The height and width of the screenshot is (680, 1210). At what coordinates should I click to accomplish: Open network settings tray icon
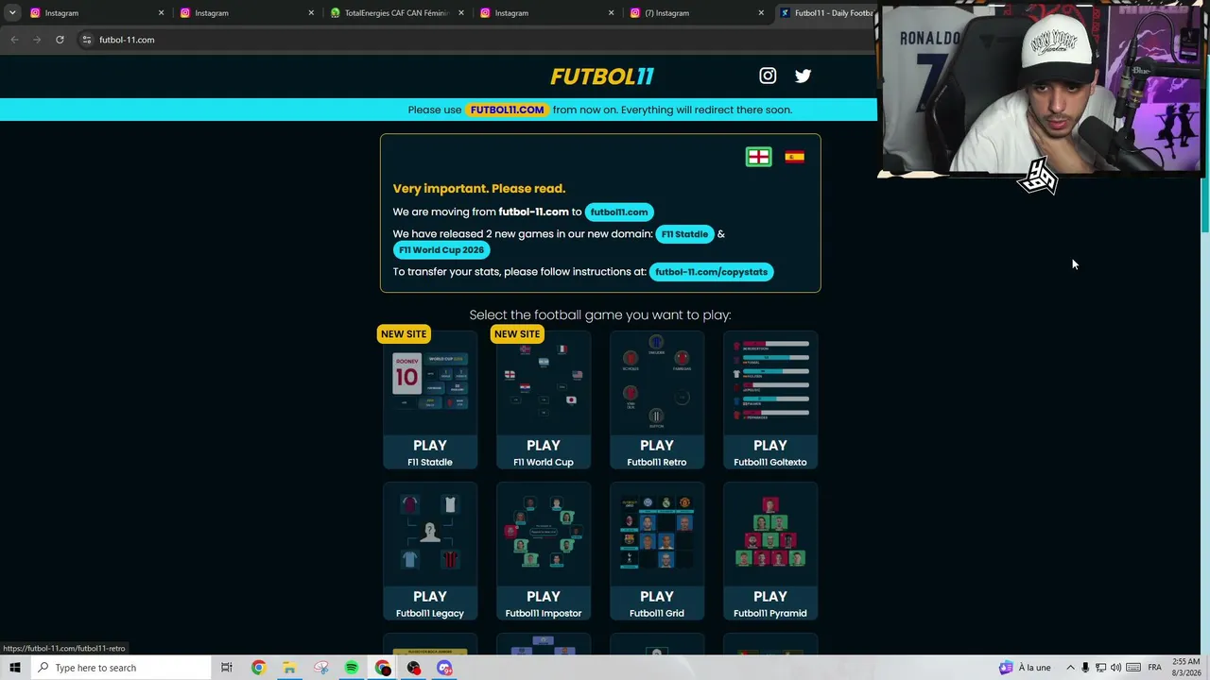coord(1100,668)
